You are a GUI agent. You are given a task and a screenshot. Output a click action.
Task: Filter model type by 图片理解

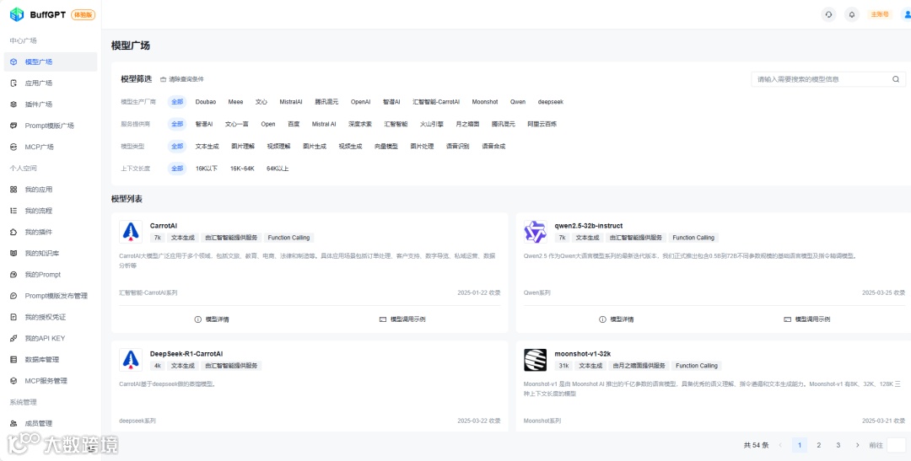243,147
